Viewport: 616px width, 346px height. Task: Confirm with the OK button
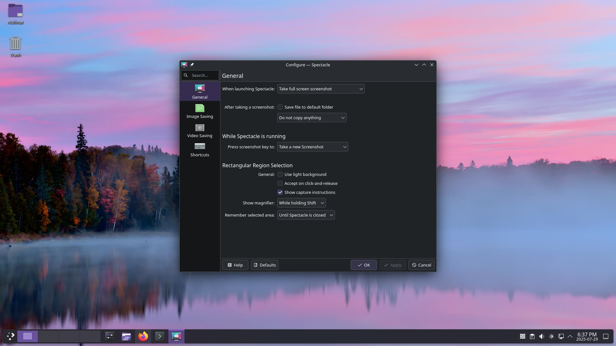coord(364,265)
